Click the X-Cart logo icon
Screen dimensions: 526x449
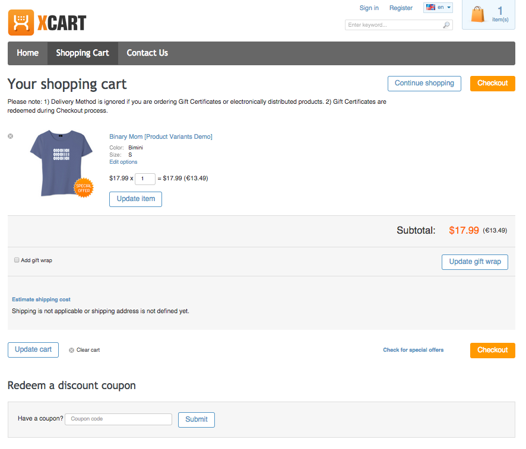click(x=21, y=23)
